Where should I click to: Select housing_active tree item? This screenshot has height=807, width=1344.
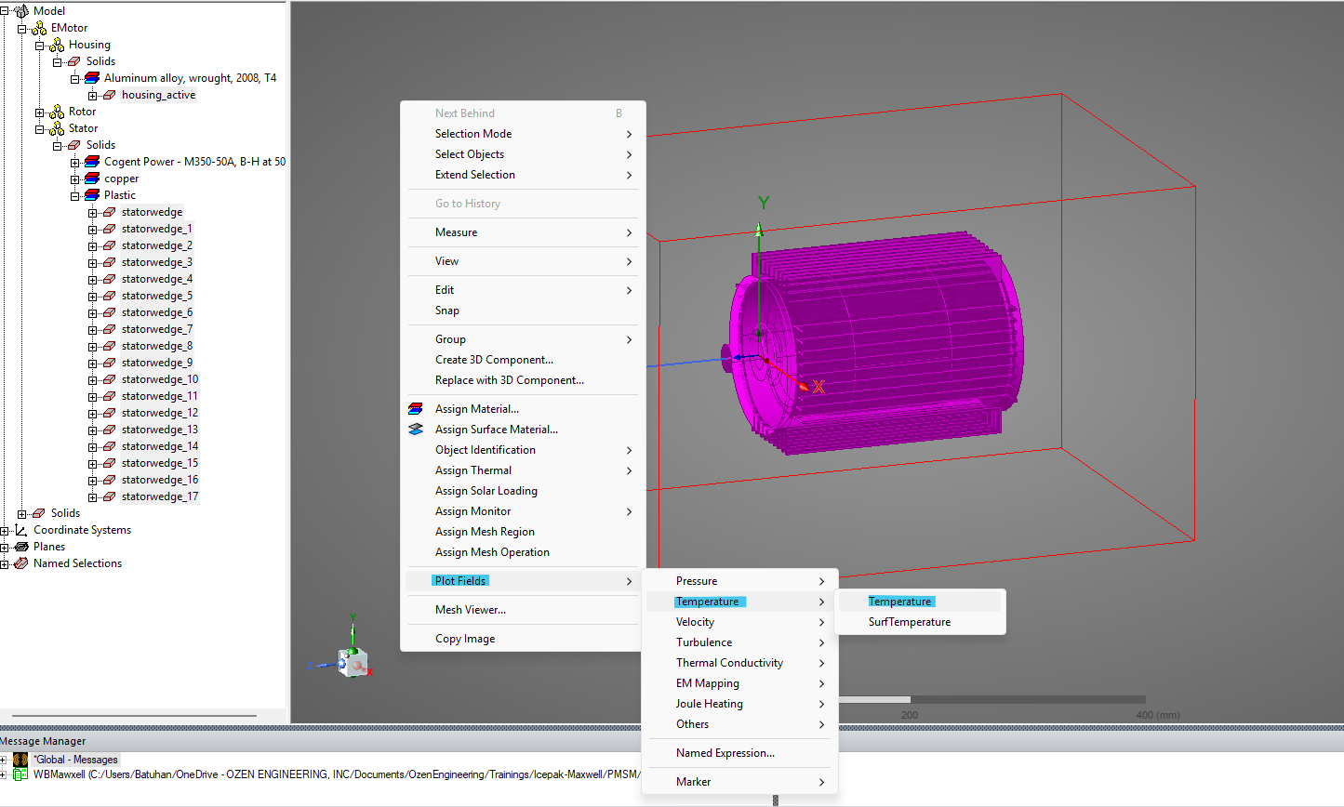[x=159, y=95]
